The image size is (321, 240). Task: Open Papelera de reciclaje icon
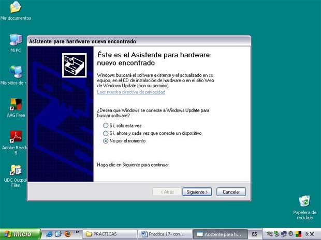[x=304, y=207]
